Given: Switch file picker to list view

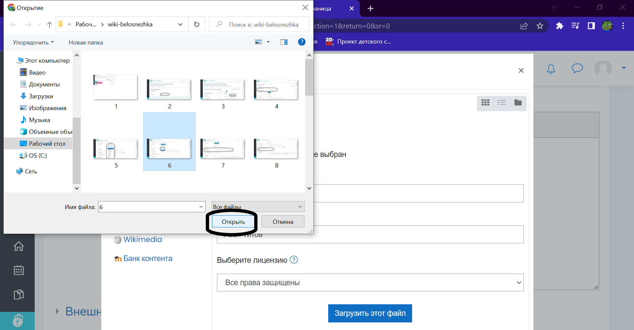Looking at the screenshot, I should click(x=502, y=103).
